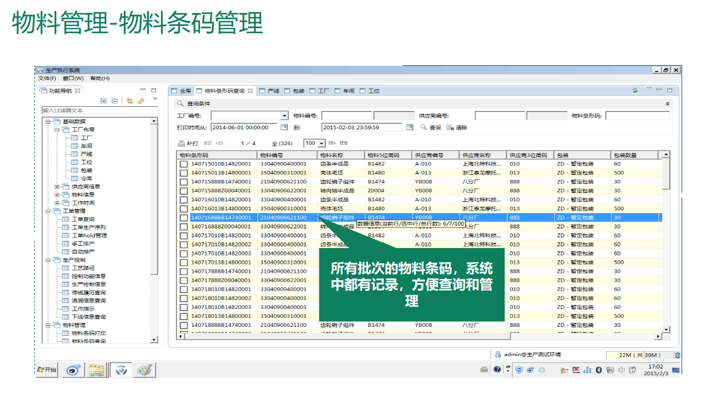
Task: Open the 窗口(W) menu
Action: coord(73,78)
